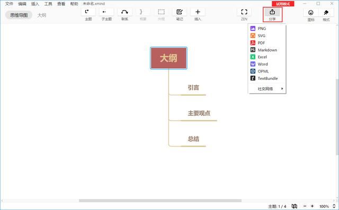Zoom in with the plus icon

click(312, 206)
